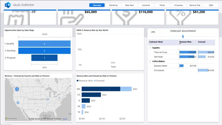Viewport: 222px width, 125px height.
Task: Select the IL revenue bar
Action: [x=86, y=101]
